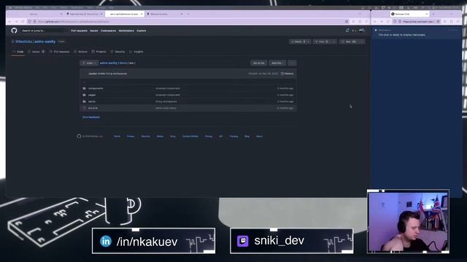Click the Fork repository button
This screenshot has width=467, height=262.
(x=322, y=41)
